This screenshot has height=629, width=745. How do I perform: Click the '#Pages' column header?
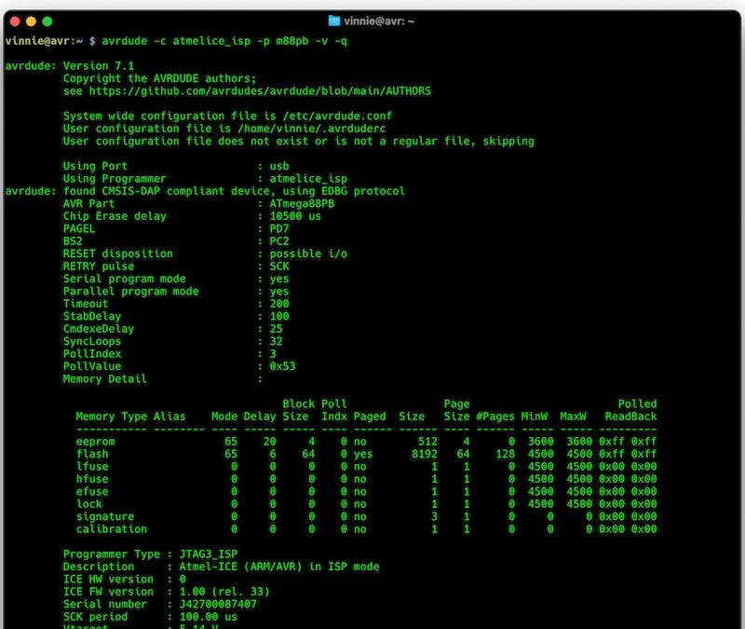tap(495, 417)
